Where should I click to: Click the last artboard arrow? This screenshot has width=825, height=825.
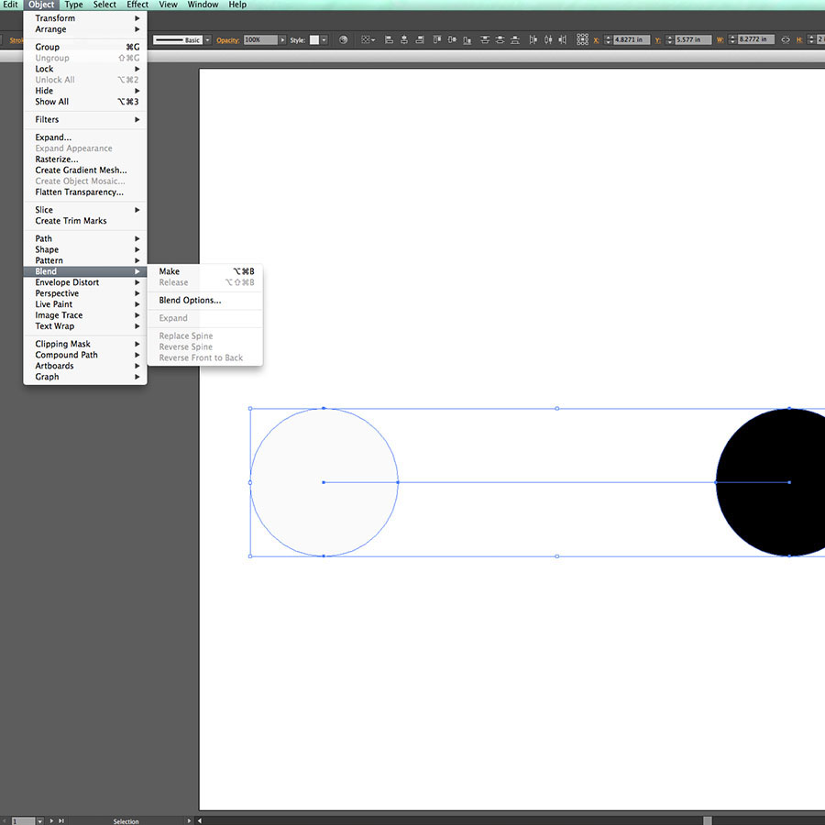pos(61,820)
